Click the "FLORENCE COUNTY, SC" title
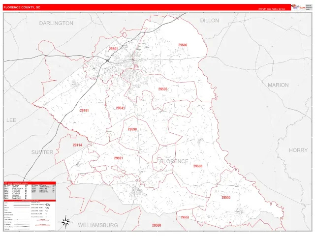Viewport: 315px width, 236px height. click(x=22, y=7)
